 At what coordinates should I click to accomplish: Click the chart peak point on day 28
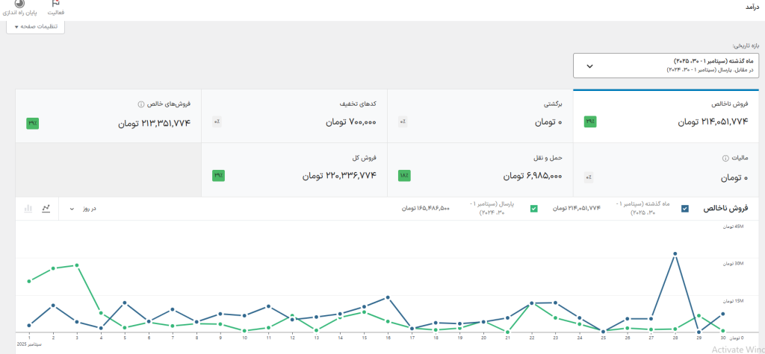(x=675, y=253)
